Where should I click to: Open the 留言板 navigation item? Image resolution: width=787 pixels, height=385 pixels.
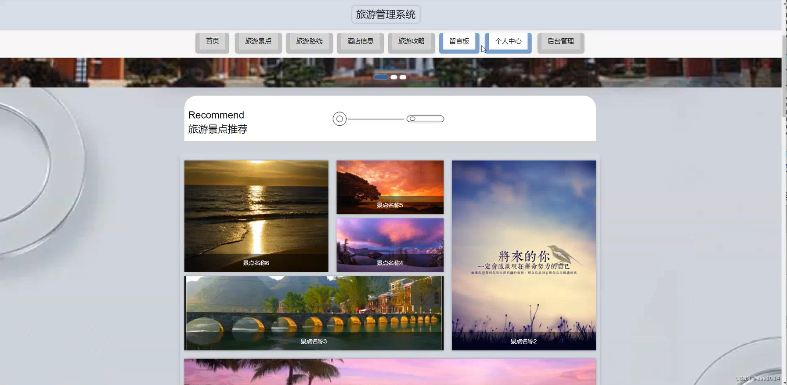point(459,43)
